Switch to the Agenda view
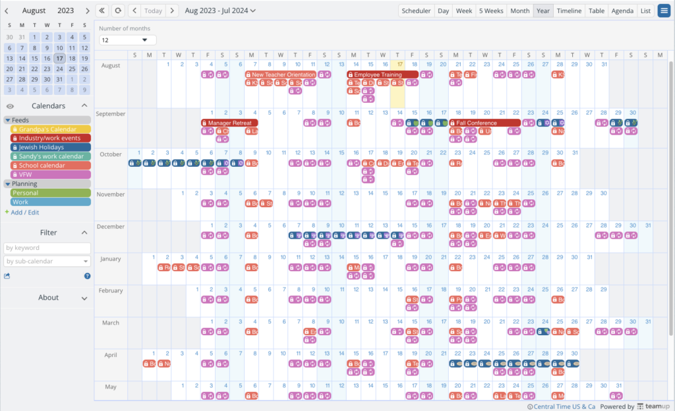This screenshot has width=675, height=411. click(x=622, y=11)
